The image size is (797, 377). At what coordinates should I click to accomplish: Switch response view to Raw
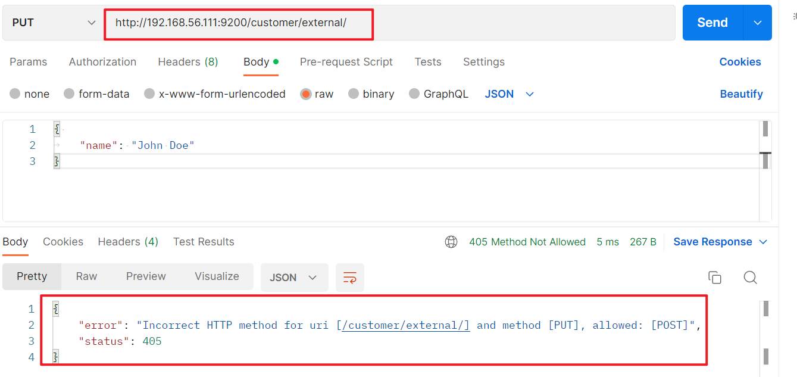[x=86, y=276]
